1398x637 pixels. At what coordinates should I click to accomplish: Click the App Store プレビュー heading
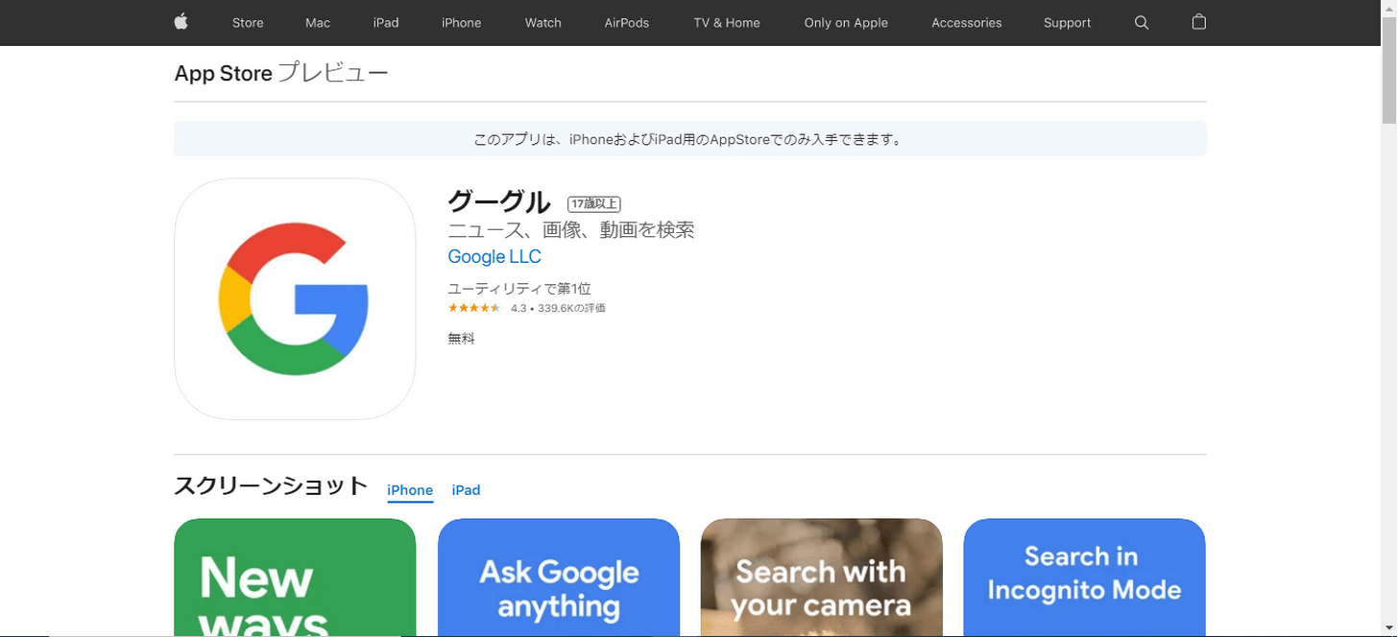click(x=281, y=73)
